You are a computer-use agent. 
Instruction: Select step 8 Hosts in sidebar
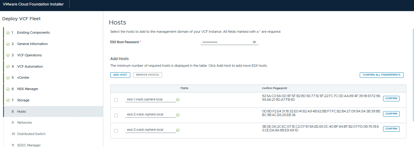point(53,111)
